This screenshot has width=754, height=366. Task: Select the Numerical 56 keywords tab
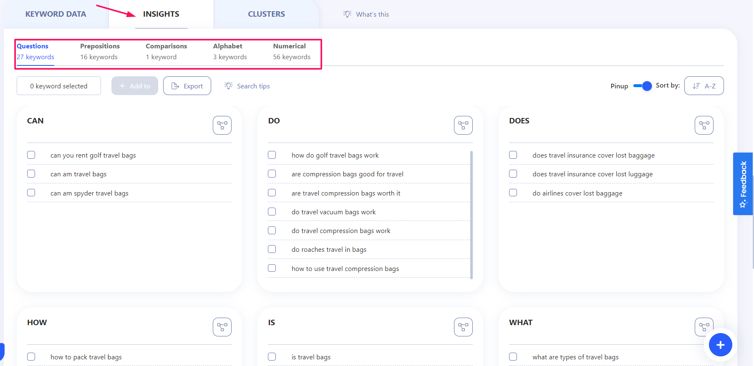(x=292, y=51)
